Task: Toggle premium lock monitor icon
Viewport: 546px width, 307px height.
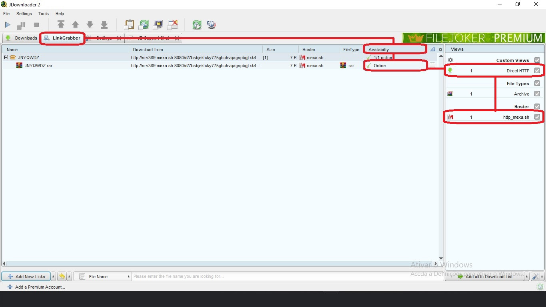Action: pyautogui.click(x=158, y=25)
